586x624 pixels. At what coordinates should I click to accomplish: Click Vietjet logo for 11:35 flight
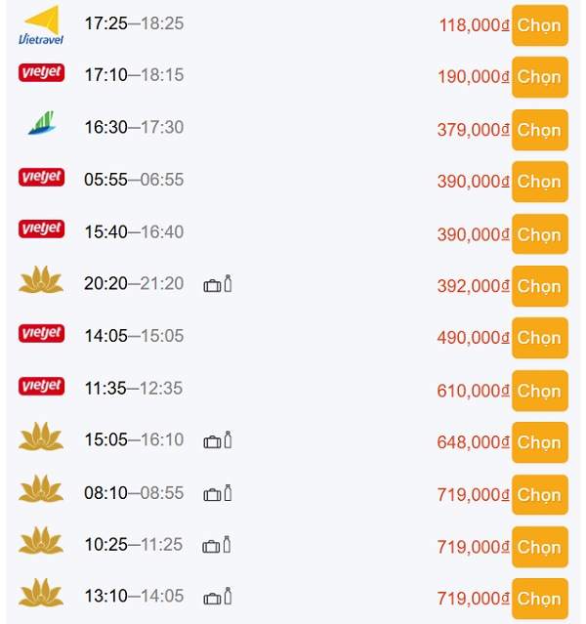[41, 386]
